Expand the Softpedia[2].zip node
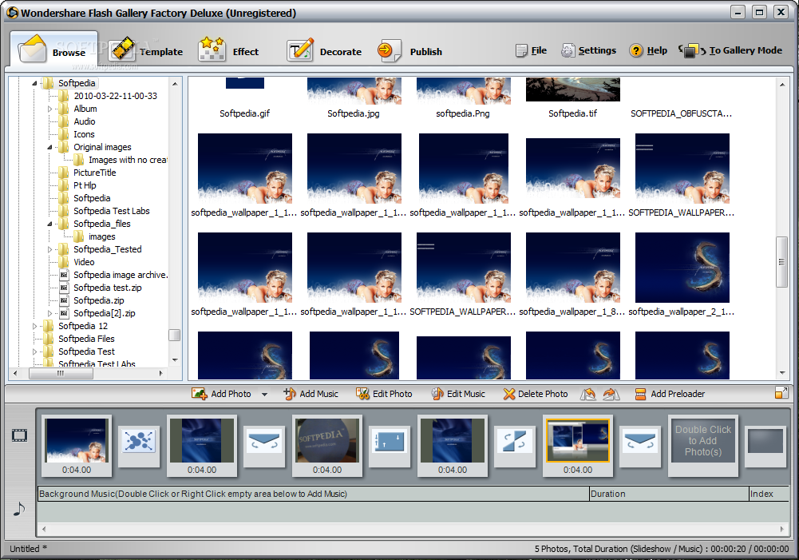Screen dimensions: 799x560 point(50,313)
